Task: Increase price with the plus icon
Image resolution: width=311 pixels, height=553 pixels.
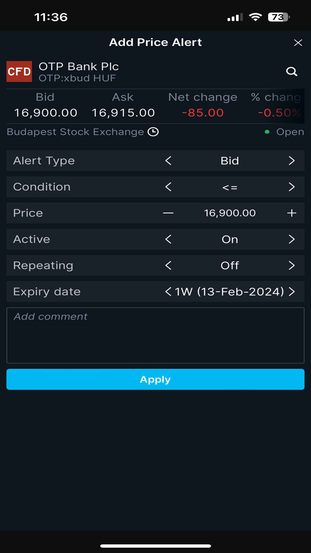Action: 292,213
